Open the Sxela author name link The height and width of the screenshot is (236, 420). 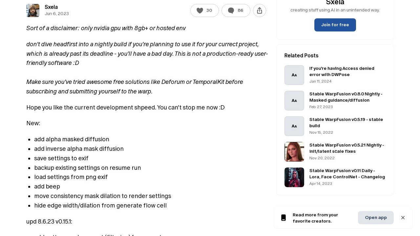(51, 7)
